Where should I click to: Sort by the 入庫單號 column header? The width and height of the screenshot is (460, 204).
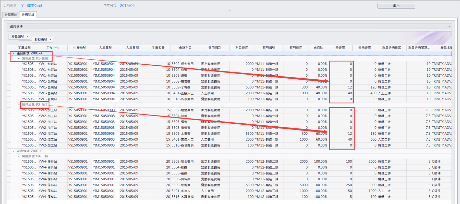(x=105, y=48)
